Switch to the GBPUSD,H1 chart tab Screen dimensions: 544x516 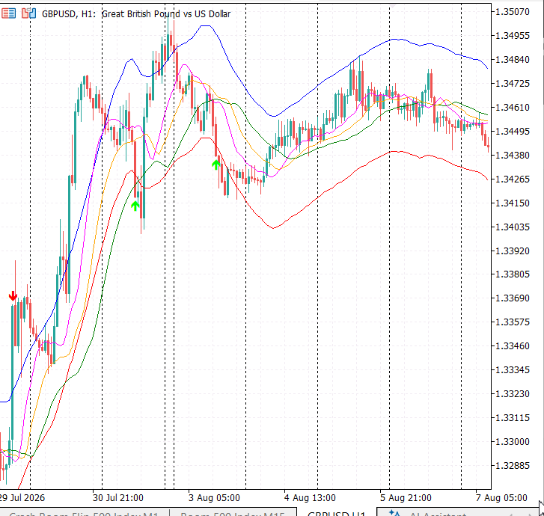click(x=337, y=513)
